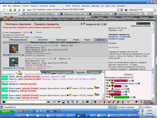
Task: Click chat panel scrollbar down arrow
Action: (x=103, y=98)
